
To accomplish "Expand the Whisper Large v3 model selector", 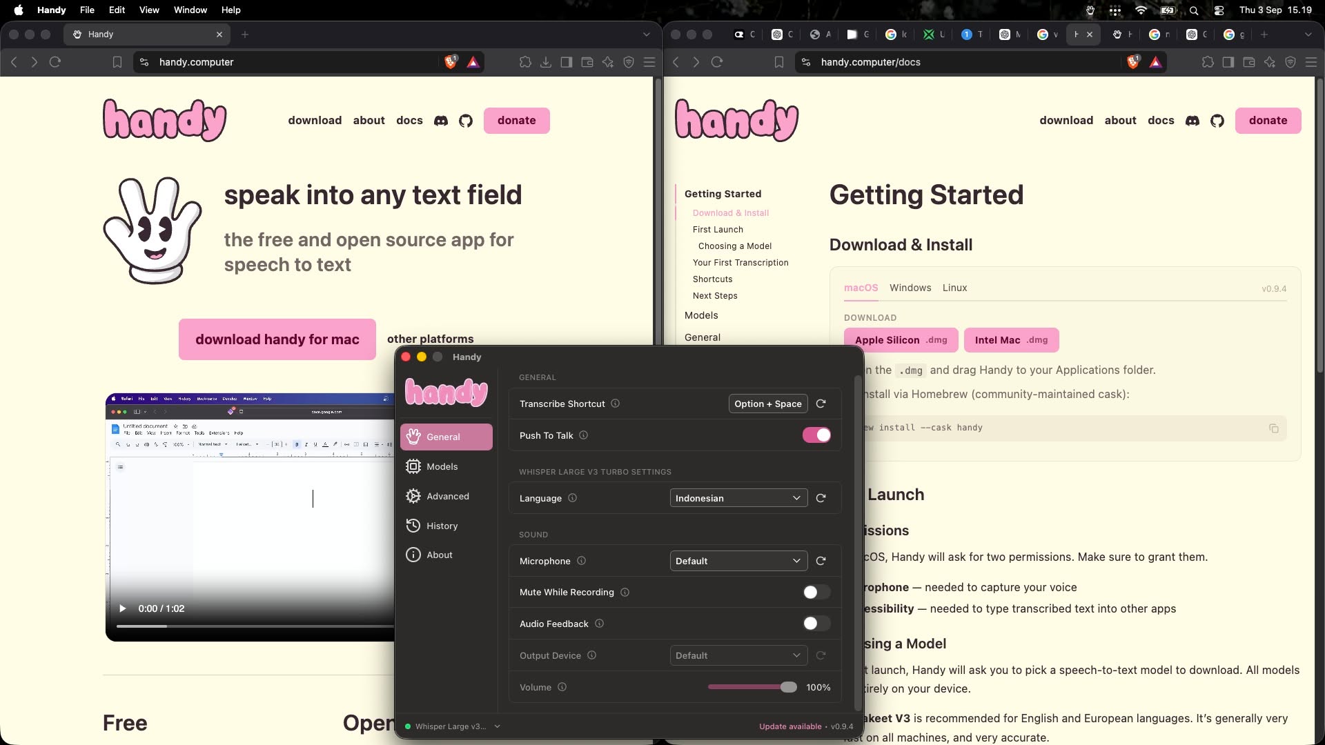I will click(452, 726).
